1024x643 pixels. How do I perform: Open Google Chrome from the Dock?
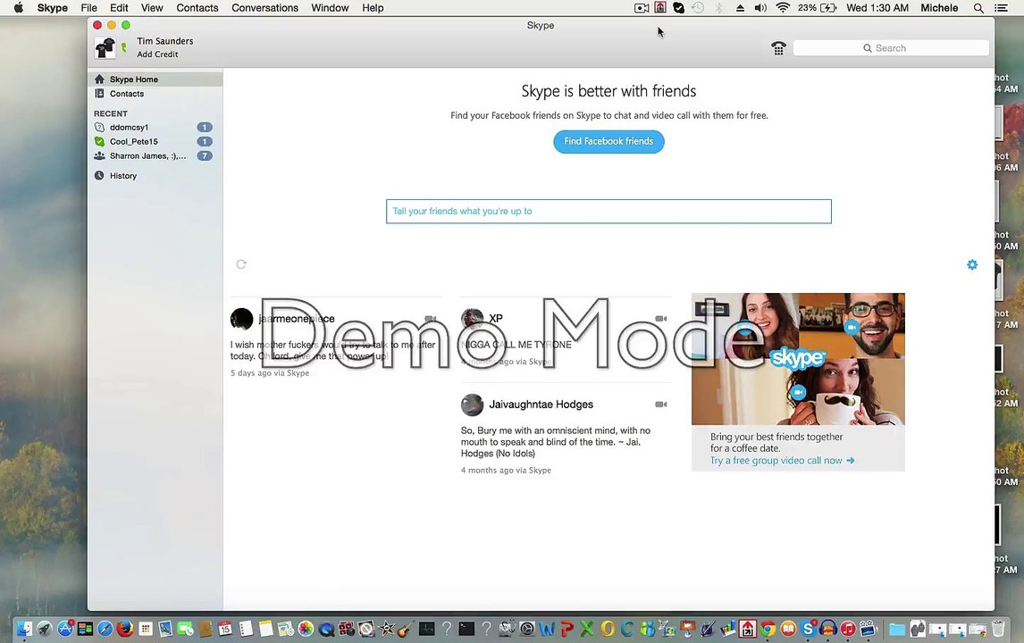[768, 629]
